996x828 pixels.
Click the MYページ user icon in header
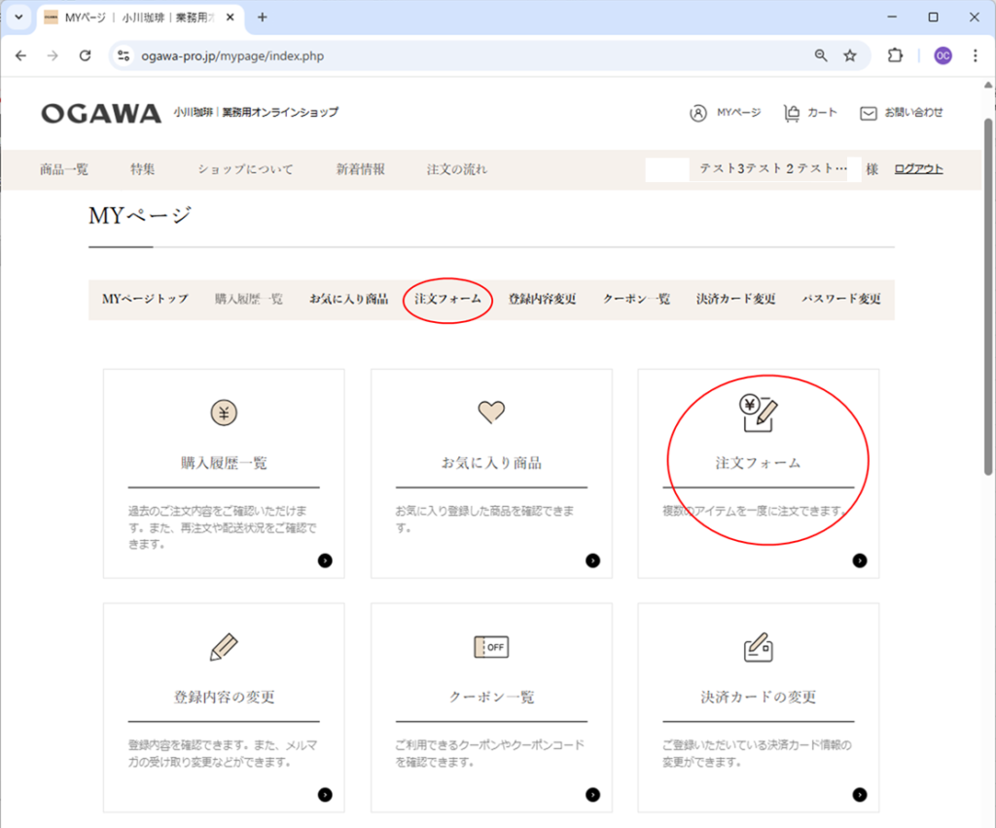[x=698, y=113]
